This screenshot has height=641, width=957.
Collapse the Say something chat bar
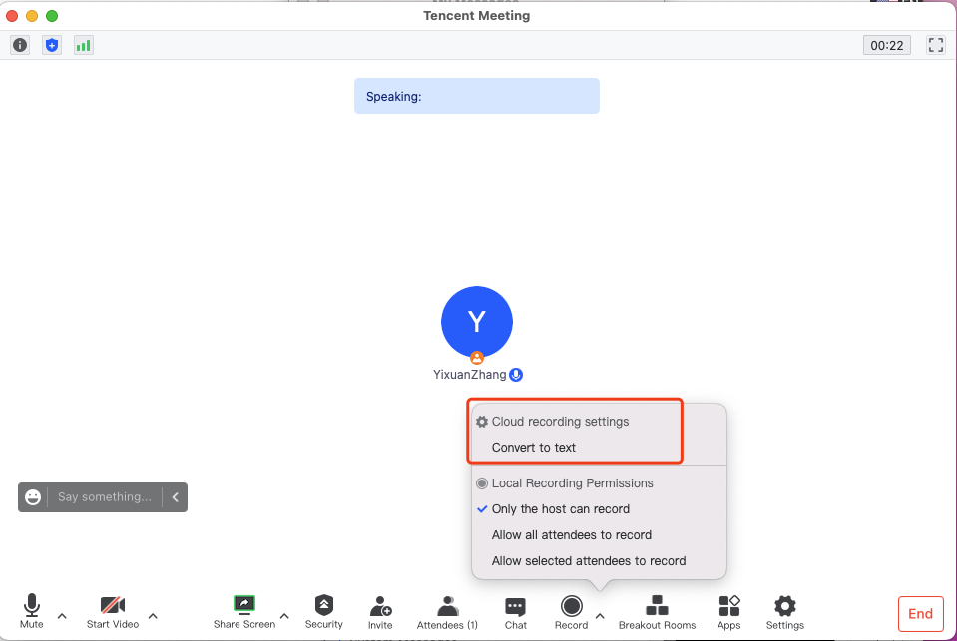click(x=176, y=497)
